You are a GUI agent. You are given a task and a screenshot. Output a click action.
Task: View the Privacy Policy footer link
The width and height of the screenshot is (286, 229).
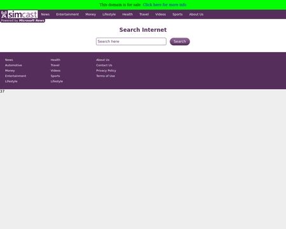tap(106, 71)
